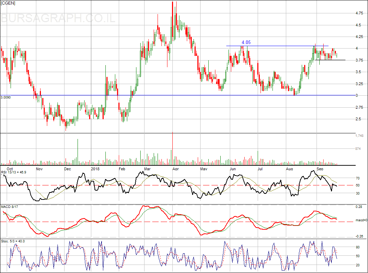Click the Dec month marker
This screenshot has width=368, height=273.
68,169
